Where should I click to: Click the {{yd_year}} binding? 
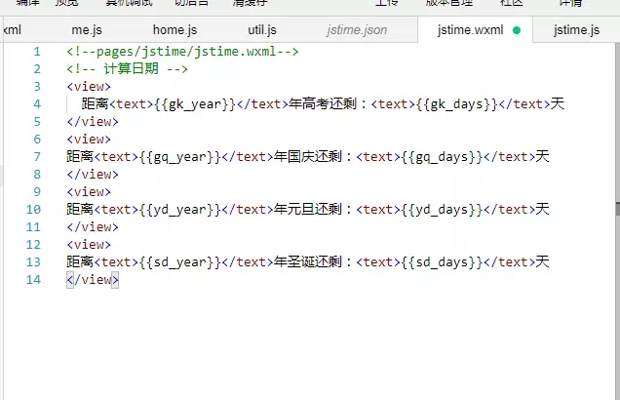tap(180, 210)
